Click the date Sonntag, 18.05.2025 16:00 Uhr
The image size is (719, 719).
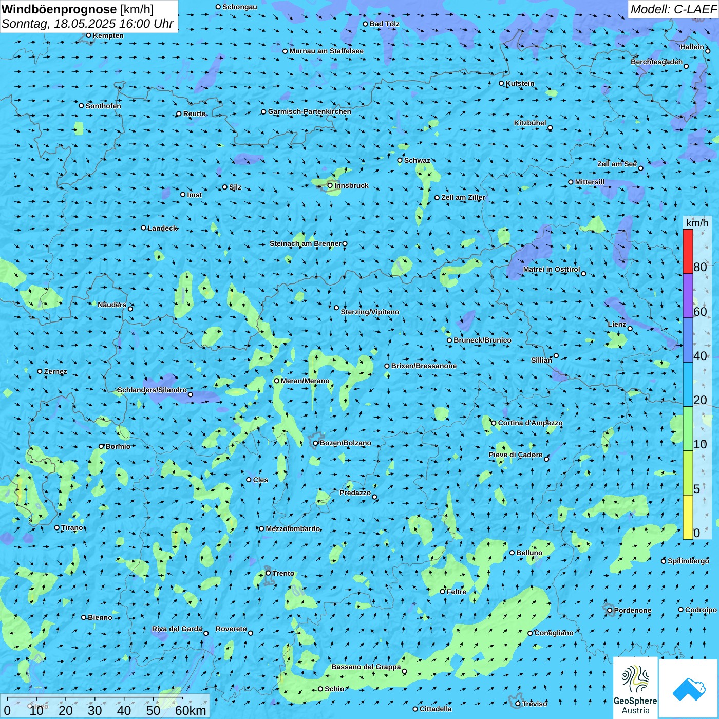point(87,24)
